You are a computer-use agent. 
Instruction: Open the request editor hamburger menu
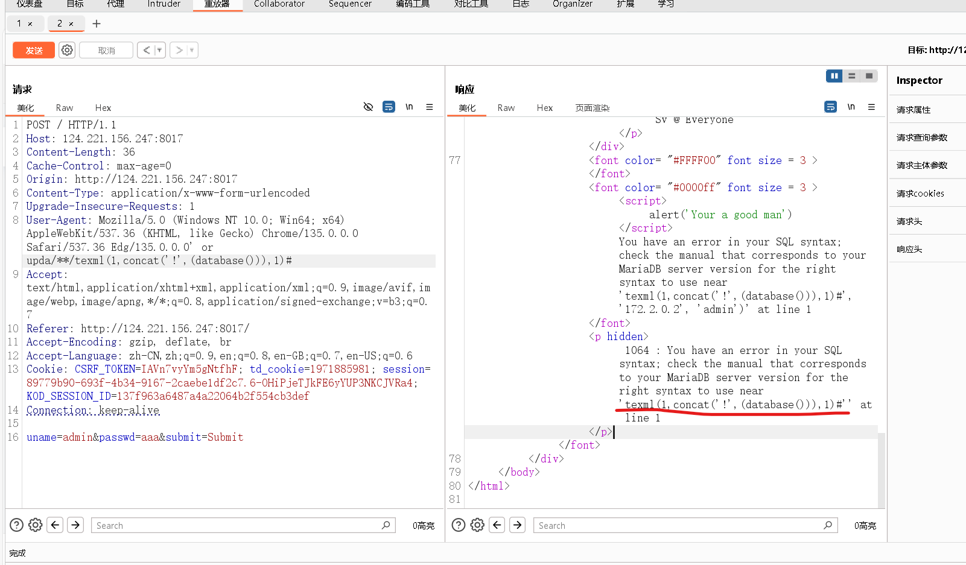[429, 107]
